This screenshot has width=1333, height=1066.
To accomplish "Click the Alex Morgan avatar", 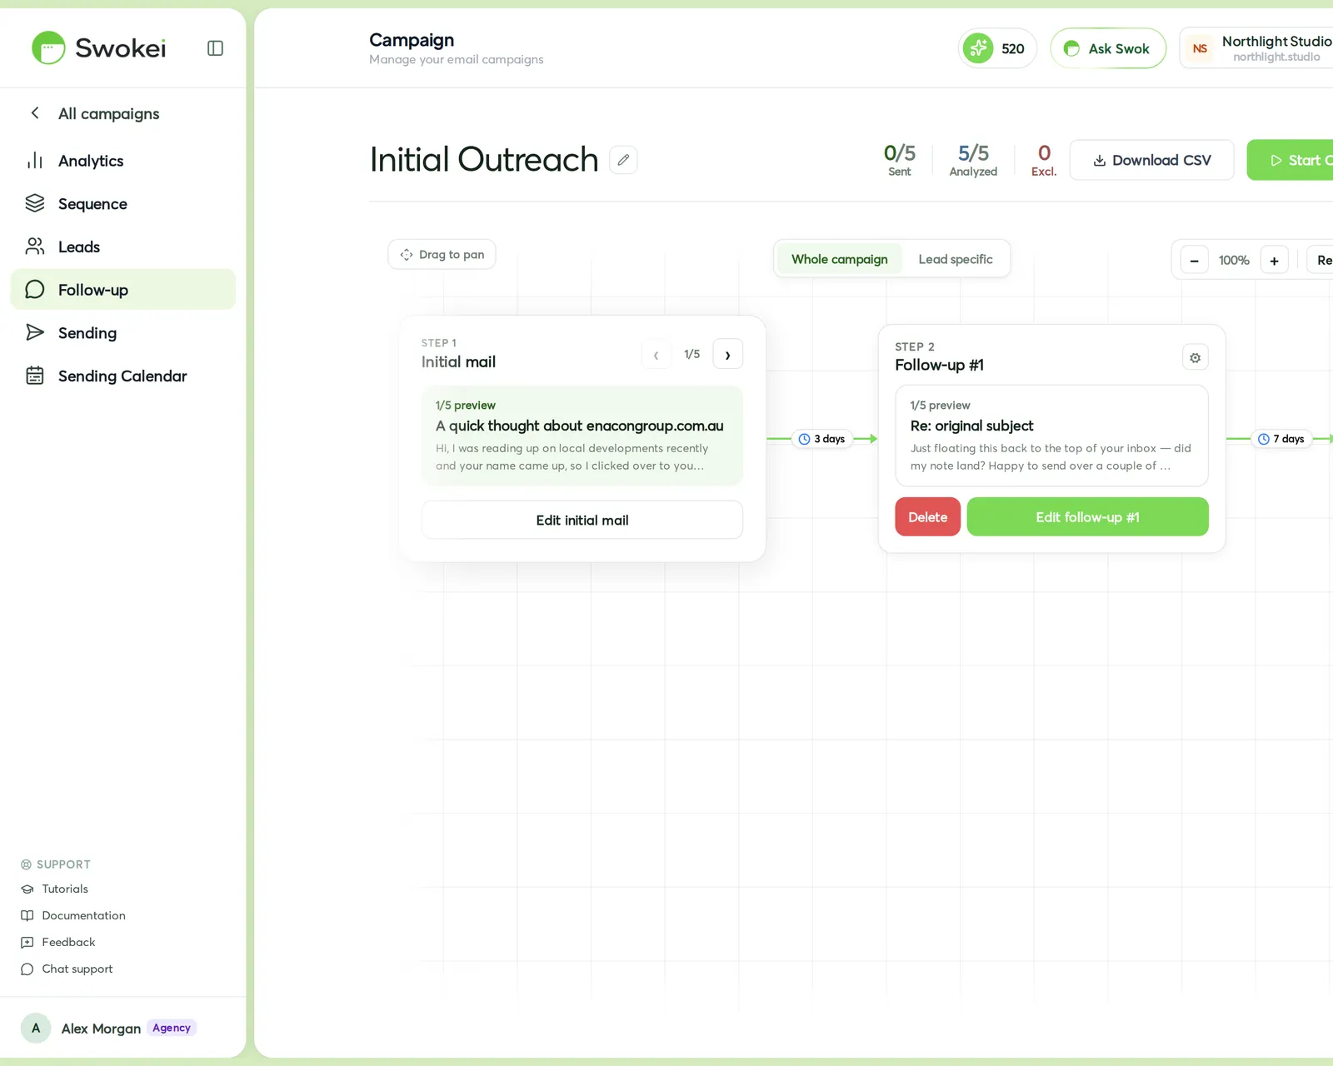I will click(x=36, y=1028).
